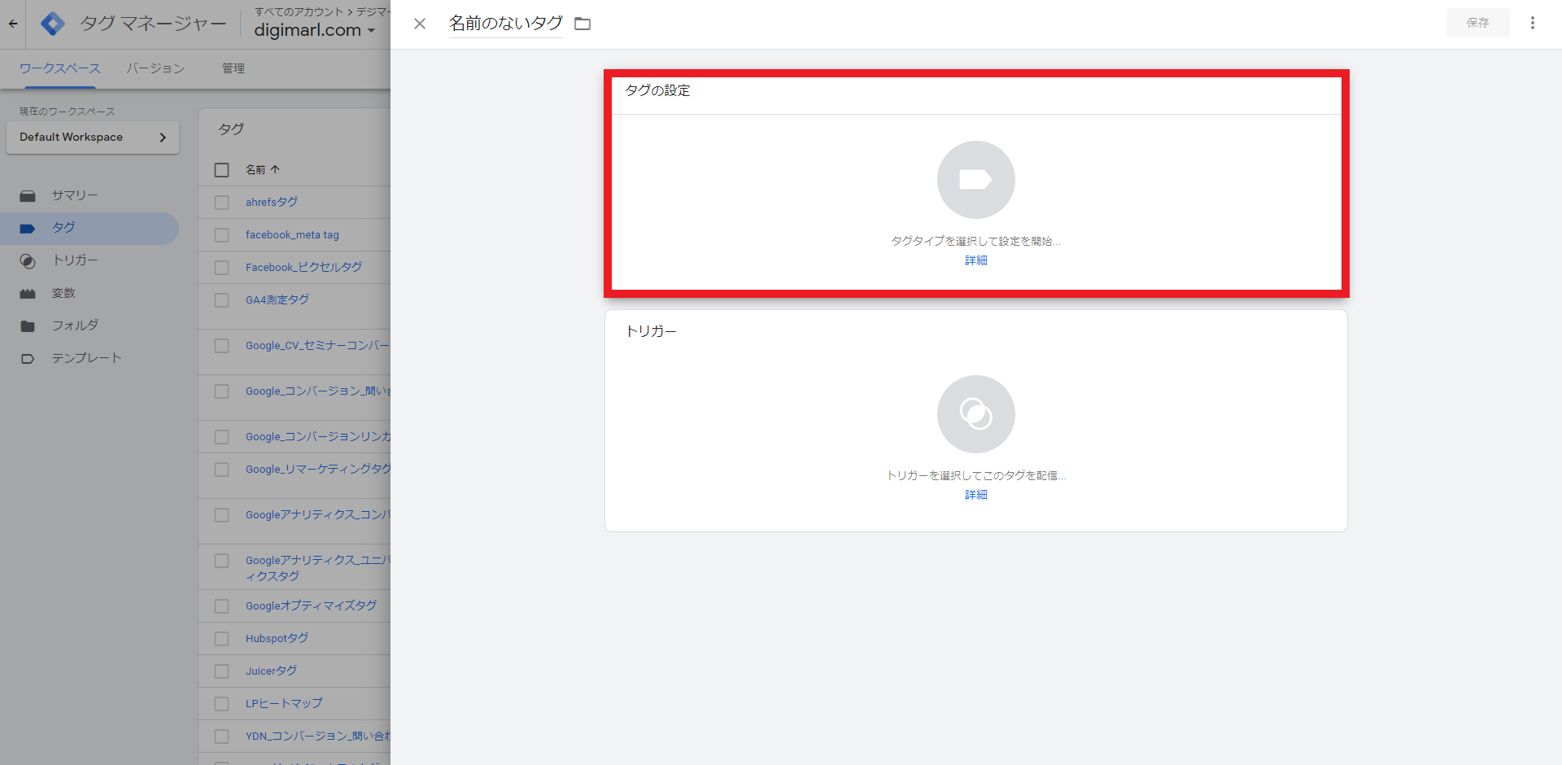
Task: Open サマリー in the sidebar
Action: [x=89, y=195]
